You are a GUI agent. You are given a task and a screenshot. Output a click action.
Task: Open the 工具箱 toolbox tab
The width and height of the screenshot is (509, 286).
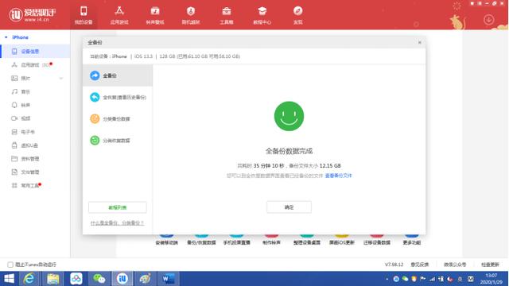(226, 15)
